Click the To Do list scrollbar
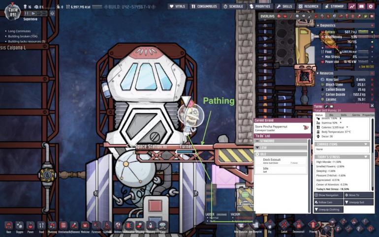Image resolution: width=379 pixels, height=237 pixels. coord(309,176)
